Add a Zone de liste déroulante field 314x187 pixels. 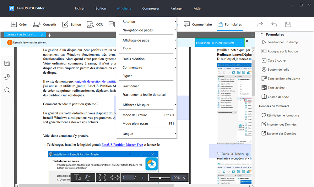(281, 79)
